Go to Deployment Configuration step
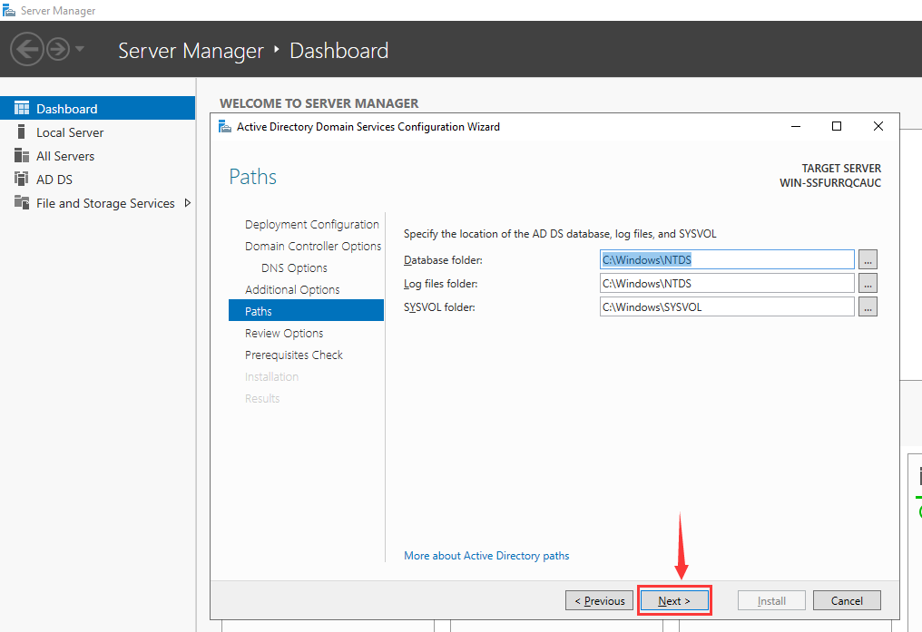Screen dimensions: 922x632 point(311,225)
